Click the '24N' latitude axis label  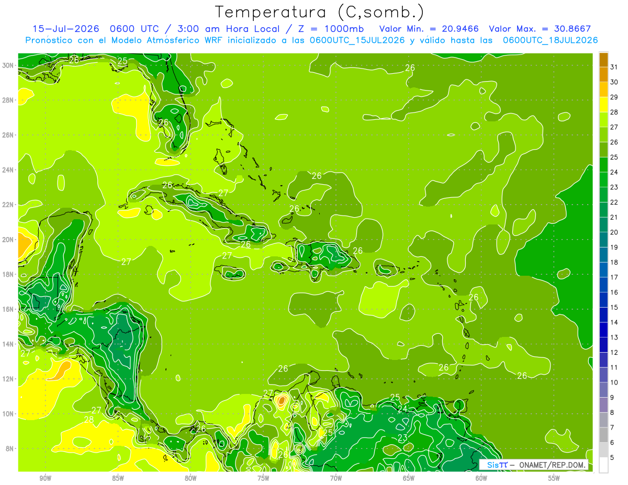click(9, 170)
